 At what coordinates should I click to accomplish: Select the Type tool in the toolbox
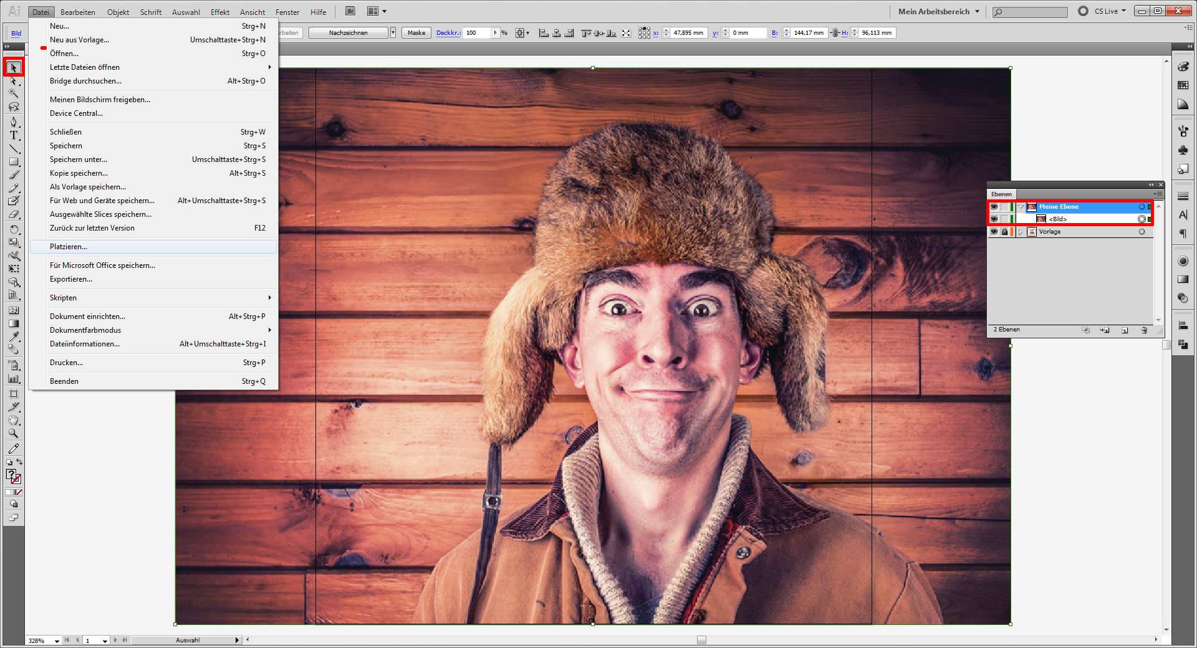(14, 135)
